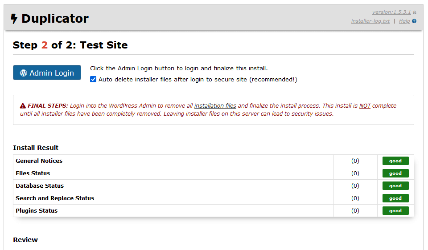Click the good badge for Database Status

395,186
